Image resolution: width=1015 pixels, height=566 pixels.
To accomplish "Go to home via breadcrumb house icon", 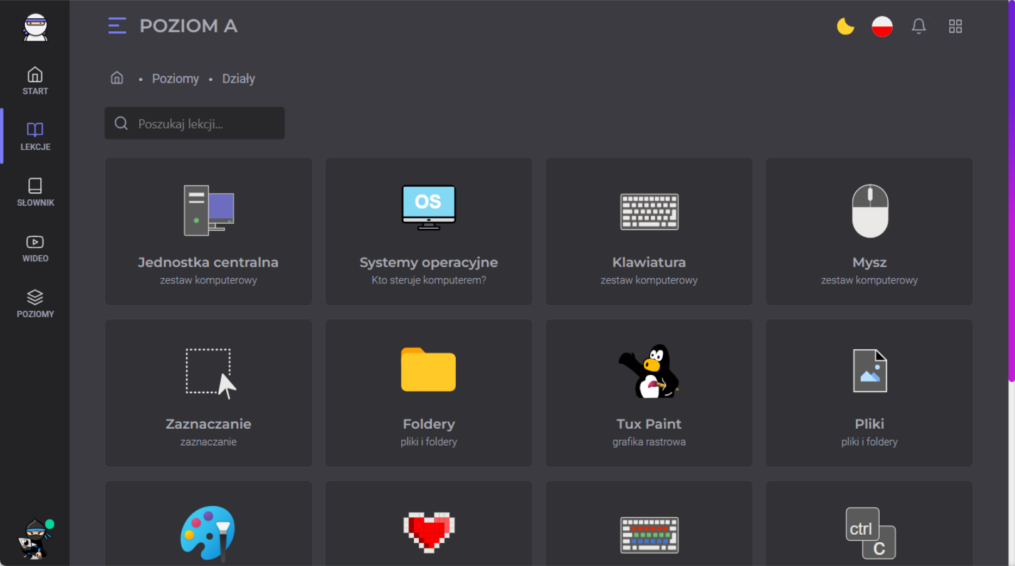I will 117,78.
